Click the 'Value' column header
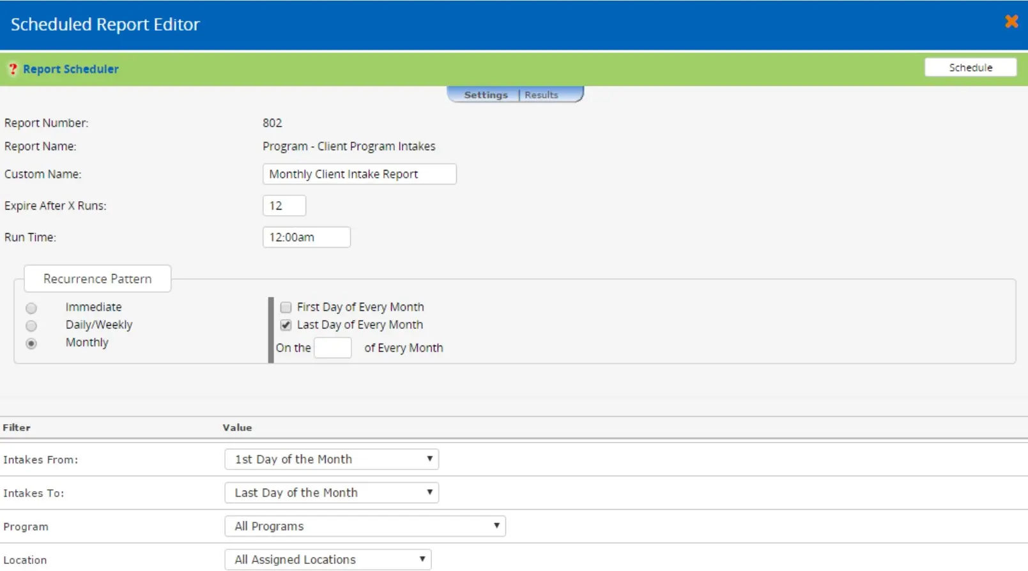The height and width of the screenshot is (571, 1028). tap(237, 427)
